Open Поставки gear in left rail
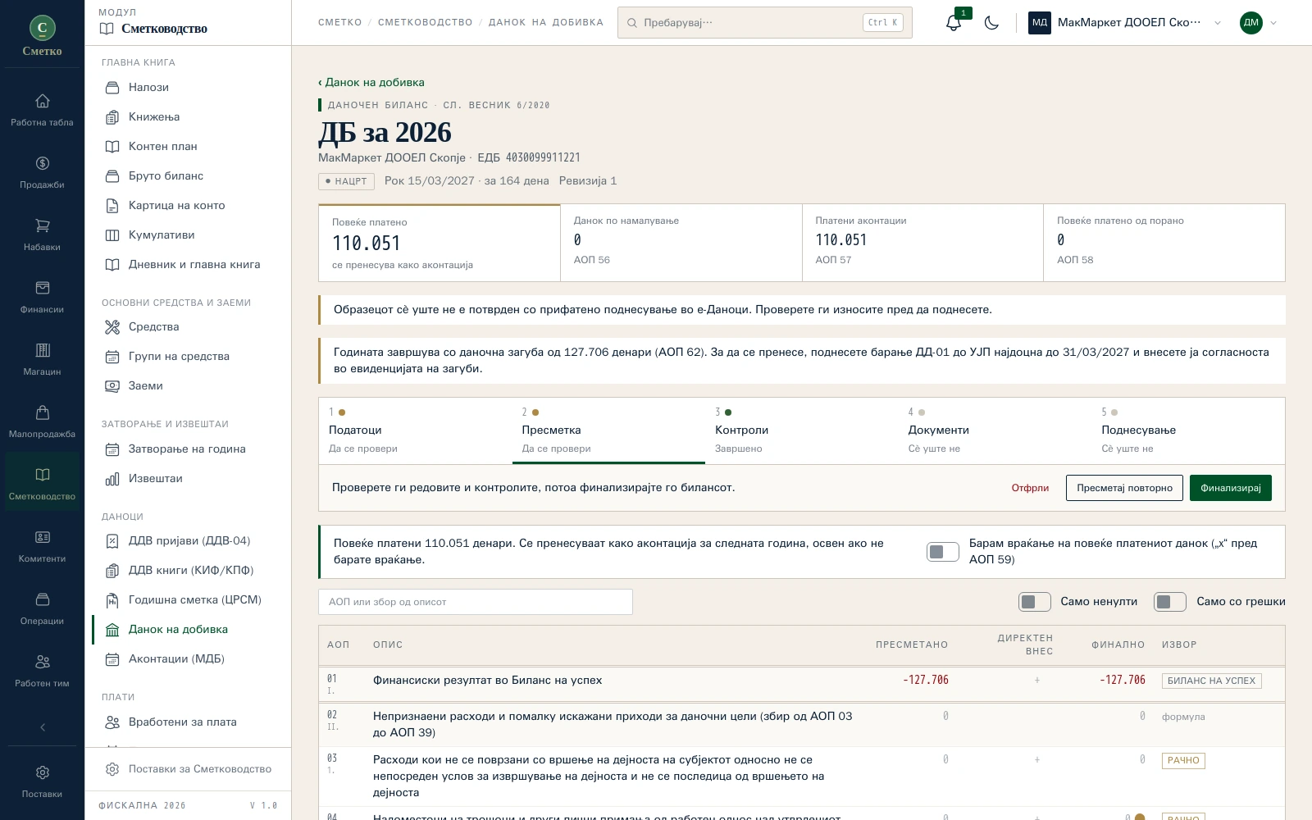Viewport: 1312px width, 820px height. pyautogui.click(x=42, y=781)
